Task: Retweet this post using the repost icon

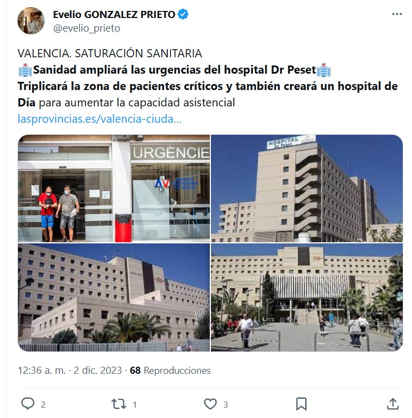Action: (119, 404)
